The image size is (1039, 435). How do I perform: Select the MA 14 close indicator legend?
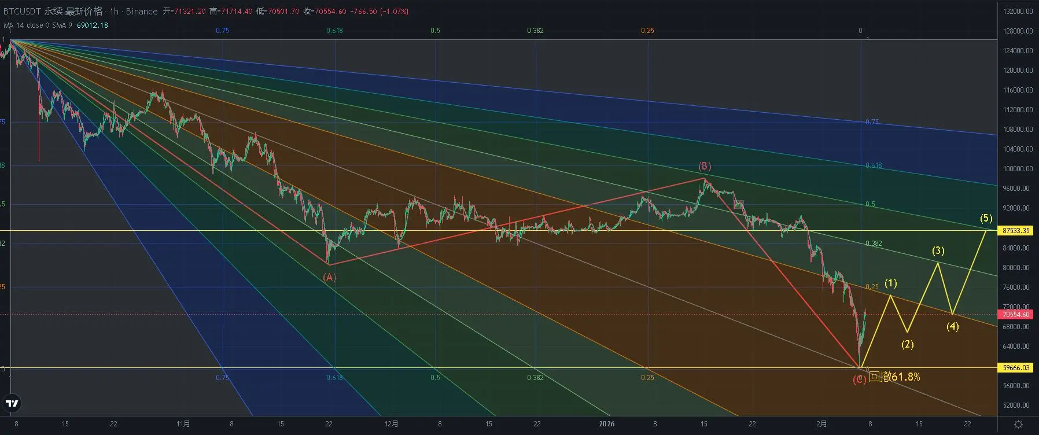click(x=38, y=25)
